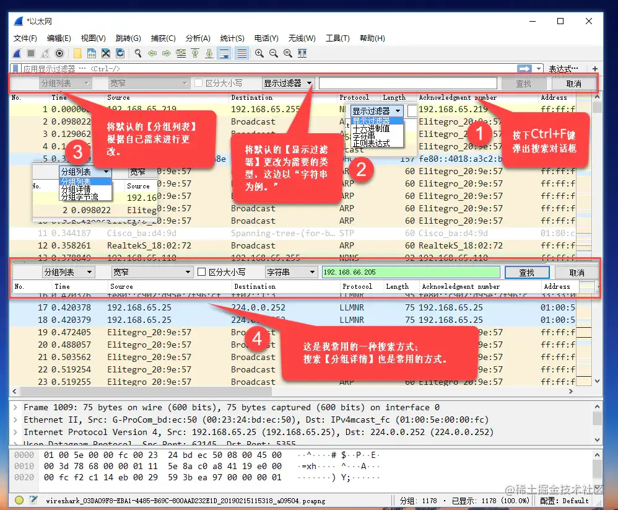Select packet 22 at time 0.519254

point(292,369)
